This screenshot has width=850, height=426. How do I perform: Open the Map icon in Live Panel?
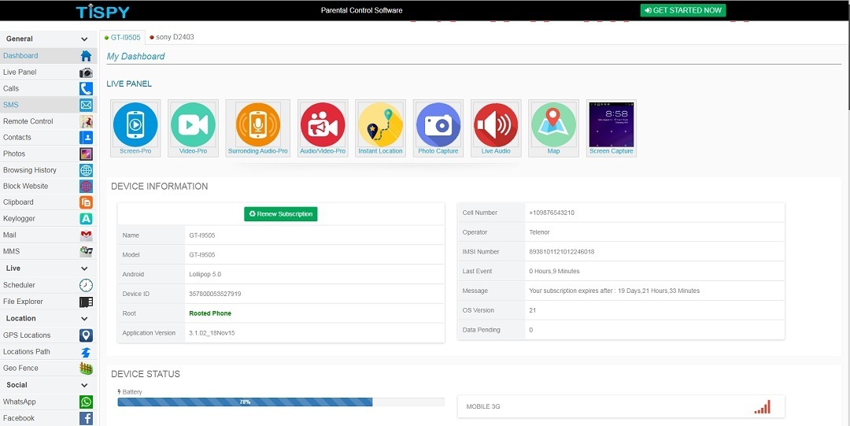tap(553, 125)
